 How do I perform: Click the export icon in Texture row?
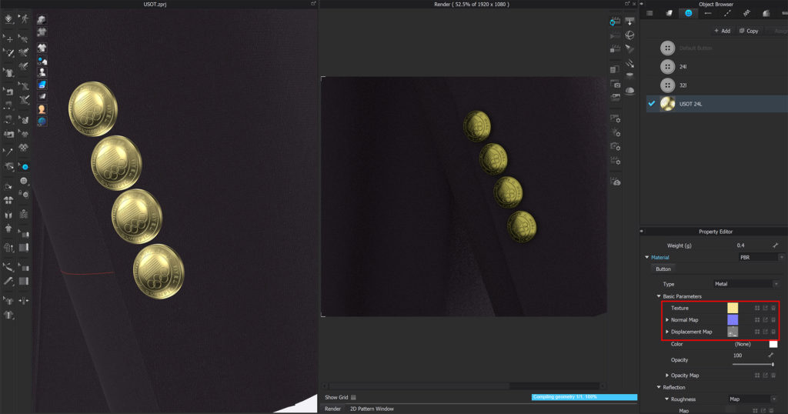point(766,308)
